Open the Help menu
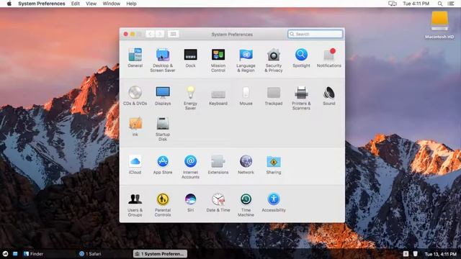Screen dimensions: 461x259 tap(131, 4)
